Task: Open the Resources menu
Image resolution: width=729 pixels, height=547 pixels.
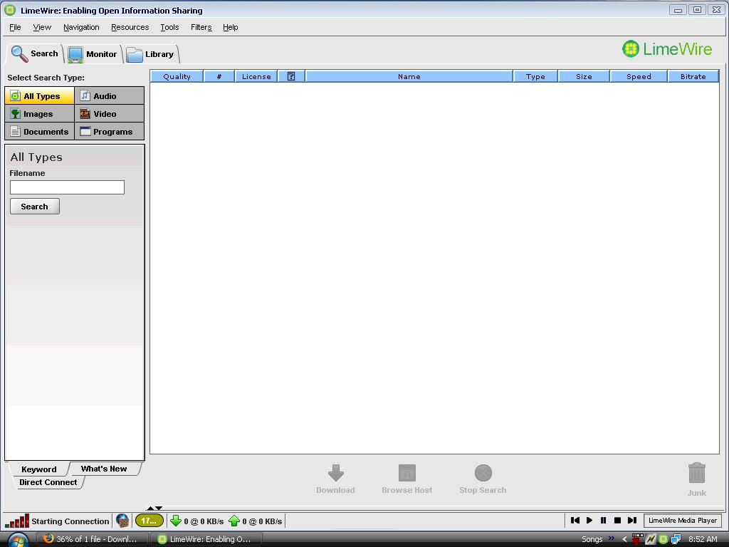Action: tap(130, 27)
